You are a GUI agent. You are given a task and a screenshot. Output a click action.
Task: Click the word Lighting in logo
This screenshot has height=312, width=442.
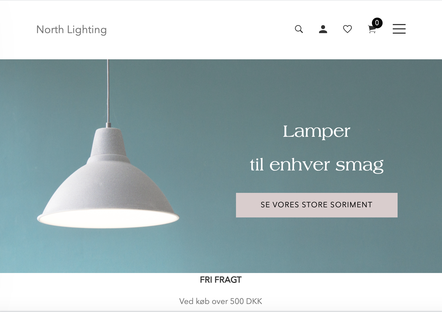tap(87, 30)
